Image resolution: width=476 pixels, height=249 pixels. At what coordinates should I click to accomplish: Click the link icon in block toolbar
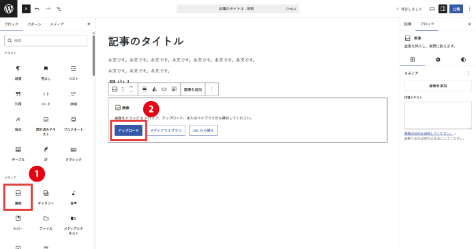(x=164, y=89)
